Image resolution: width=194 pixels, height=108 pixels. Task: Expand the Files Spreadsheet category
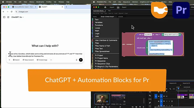(102, 51)
